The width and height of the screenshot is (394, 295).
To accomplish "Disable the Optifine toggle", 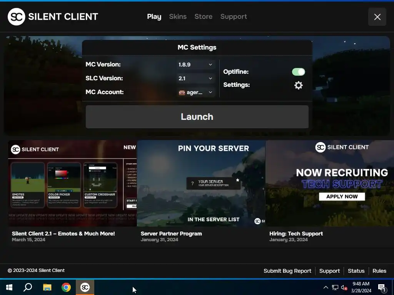I will coord(298,72).
